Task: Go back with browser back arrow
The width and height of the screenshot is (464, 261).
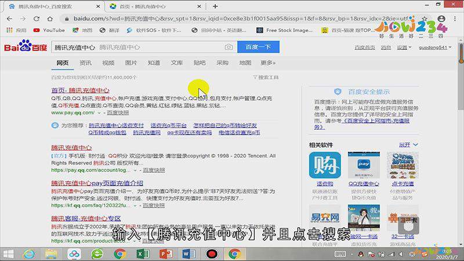Action: 9,19
